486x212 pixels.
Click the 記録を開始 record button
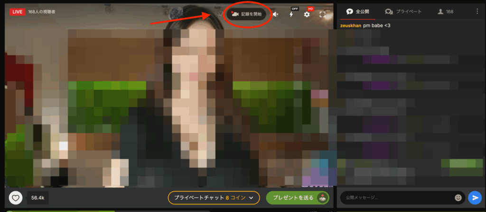click(246, 14)
